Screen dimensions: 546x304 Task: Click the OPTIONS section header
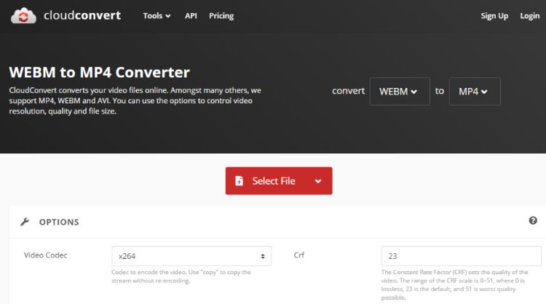(x=59, y=222)
